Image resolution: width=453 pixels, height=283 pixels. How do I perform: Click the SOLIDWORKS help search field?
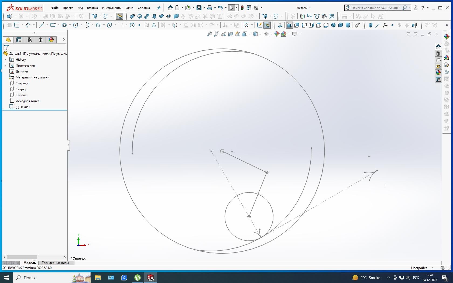376,8
